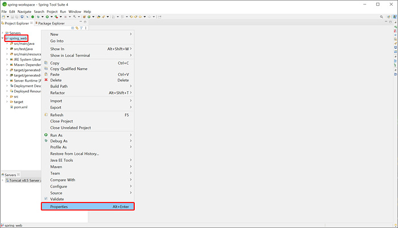
Task: Click the New Java Class green icon
Action: [x=89, y=16]
